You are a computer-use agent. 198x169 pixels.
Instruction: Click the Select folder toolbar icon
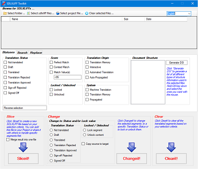(5, 13)
